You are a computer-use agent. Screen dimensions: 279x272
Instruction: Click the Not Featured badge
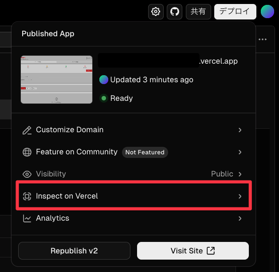click(x=145, y=152)
